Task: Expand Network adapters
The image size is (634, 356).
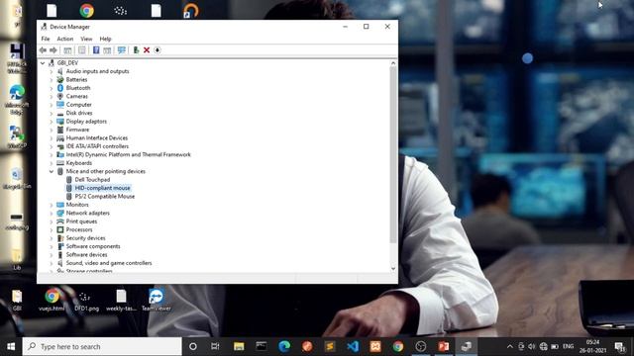Action: pyautogui.click(x=52, y=214)
